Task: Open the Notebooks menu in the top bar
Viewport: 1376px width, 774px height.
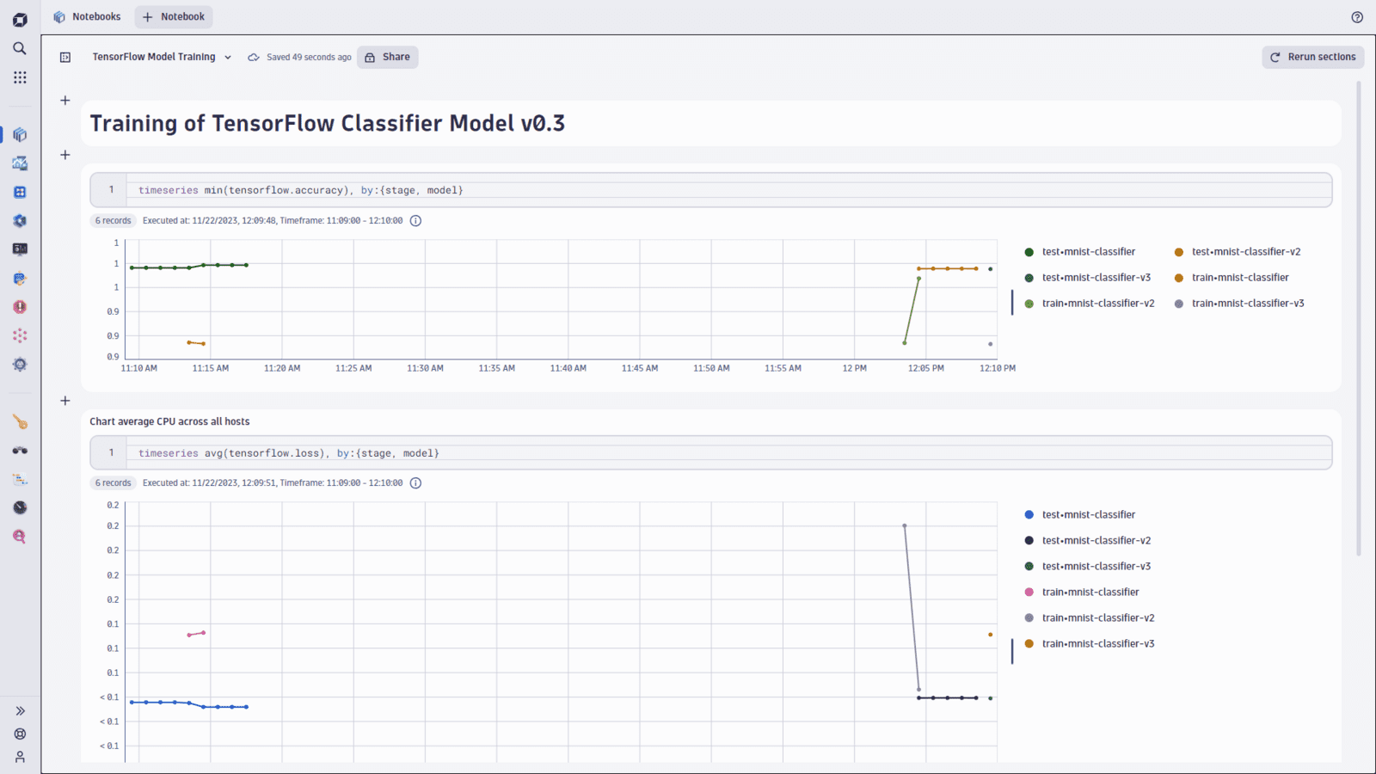Action: tap(86, 16)
